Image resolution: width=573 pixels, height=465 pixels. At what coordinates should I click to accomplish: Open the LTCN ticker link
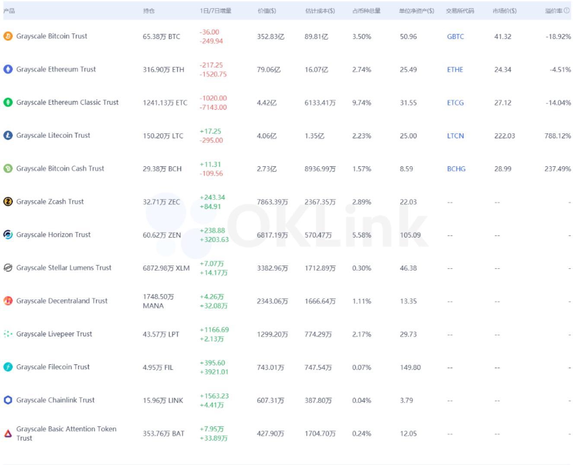pos(455,136)
